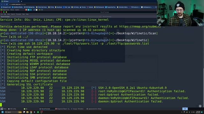This screenshot has height=114, width=204.
Task: Click the taskbar clock and date
Action: tap(198, 112)
